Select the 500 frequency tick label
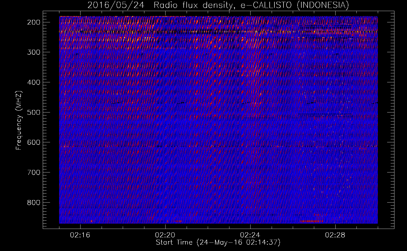Image resolution: width=407 pixels, height=251 pixels. pyautogui.click(x=34, y=112)
